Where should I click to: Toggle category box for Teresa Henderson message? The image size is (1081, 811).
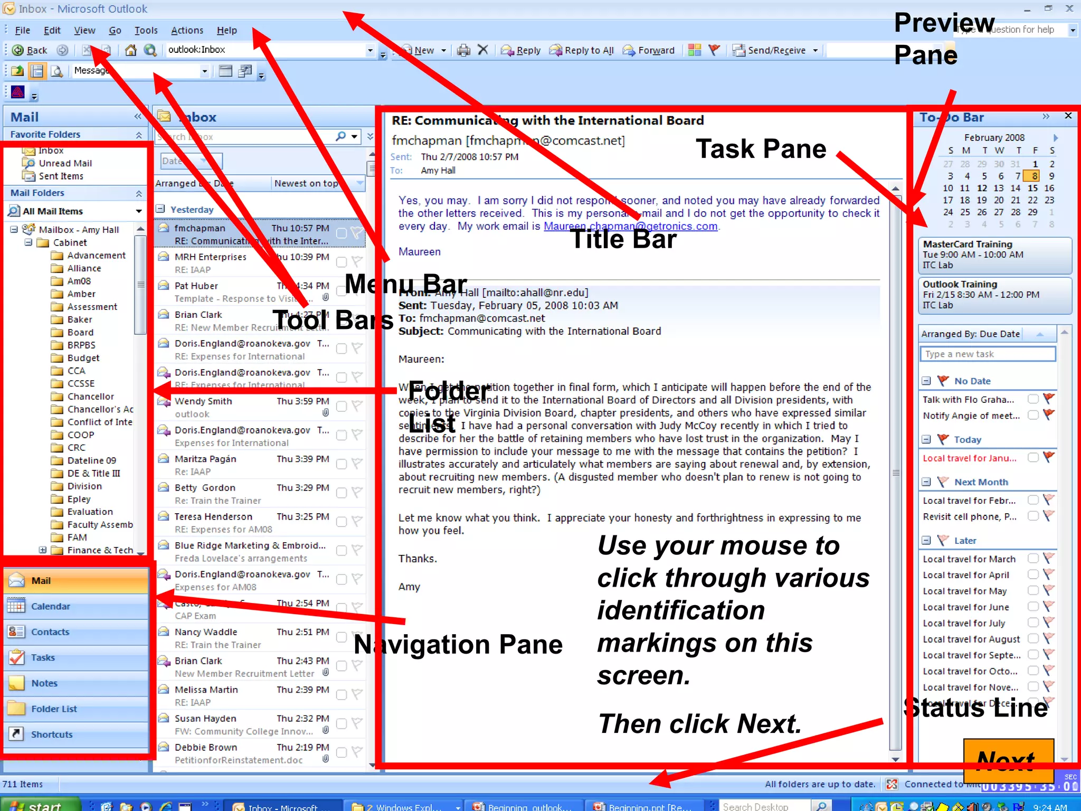point(342,522)
